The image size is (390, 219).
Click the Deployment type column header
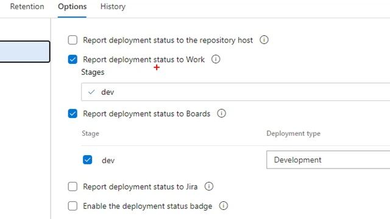(x=293, y=133)
